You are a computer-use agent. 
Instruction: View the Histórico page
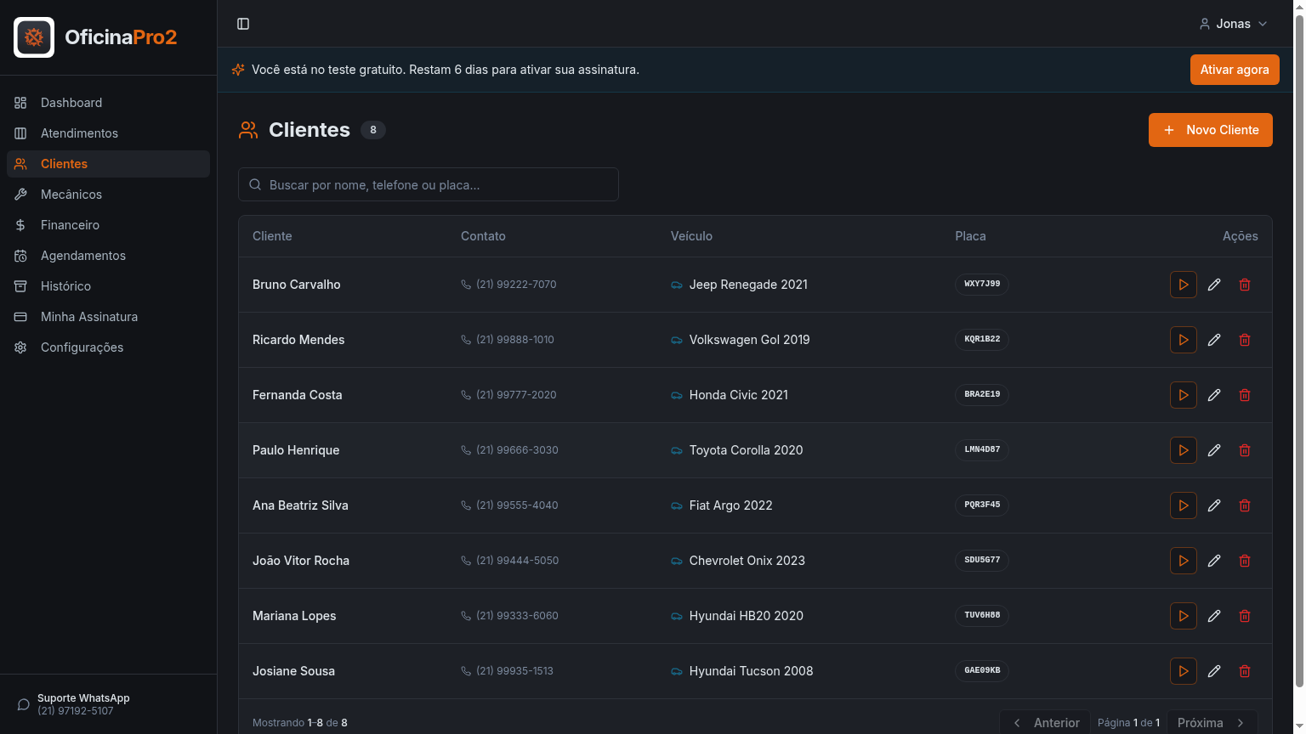click(x=108, y=286)
